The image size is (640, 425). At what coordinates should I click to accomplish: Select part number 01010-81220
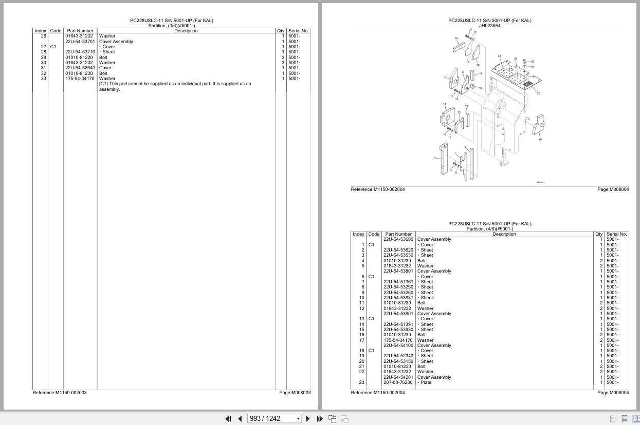click(79, 57)
